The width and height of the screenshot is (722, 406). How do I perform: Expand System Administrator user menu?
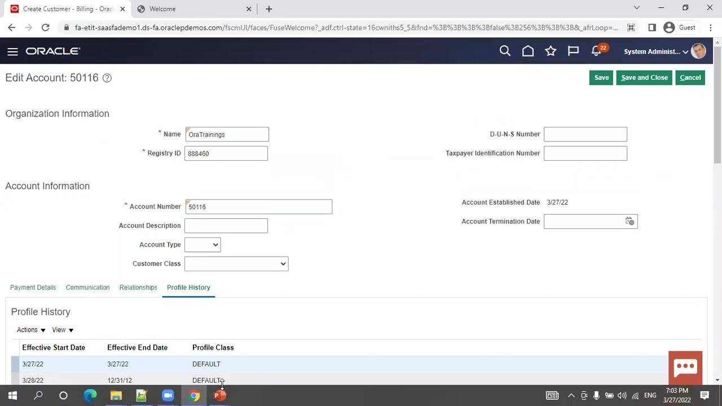[x=656, y=51]
